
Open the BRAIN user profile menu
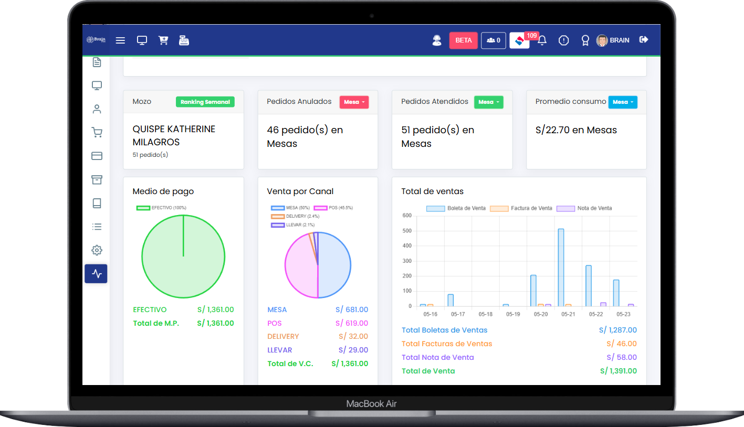613,40
